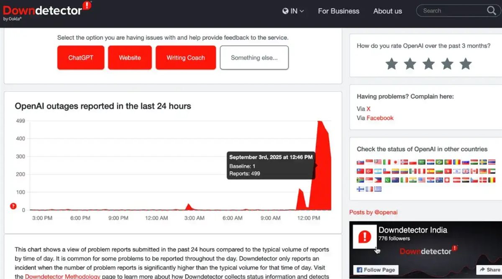
Task: Select the Turkey flag
Action: [x=369, y=171]
